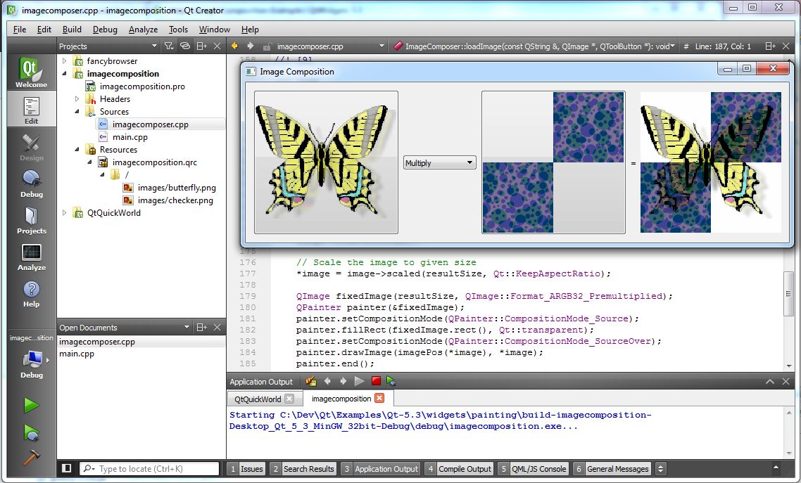Go to next item in Application Output
This screenshot has height=483, width=801.
[x=343, y=381]
